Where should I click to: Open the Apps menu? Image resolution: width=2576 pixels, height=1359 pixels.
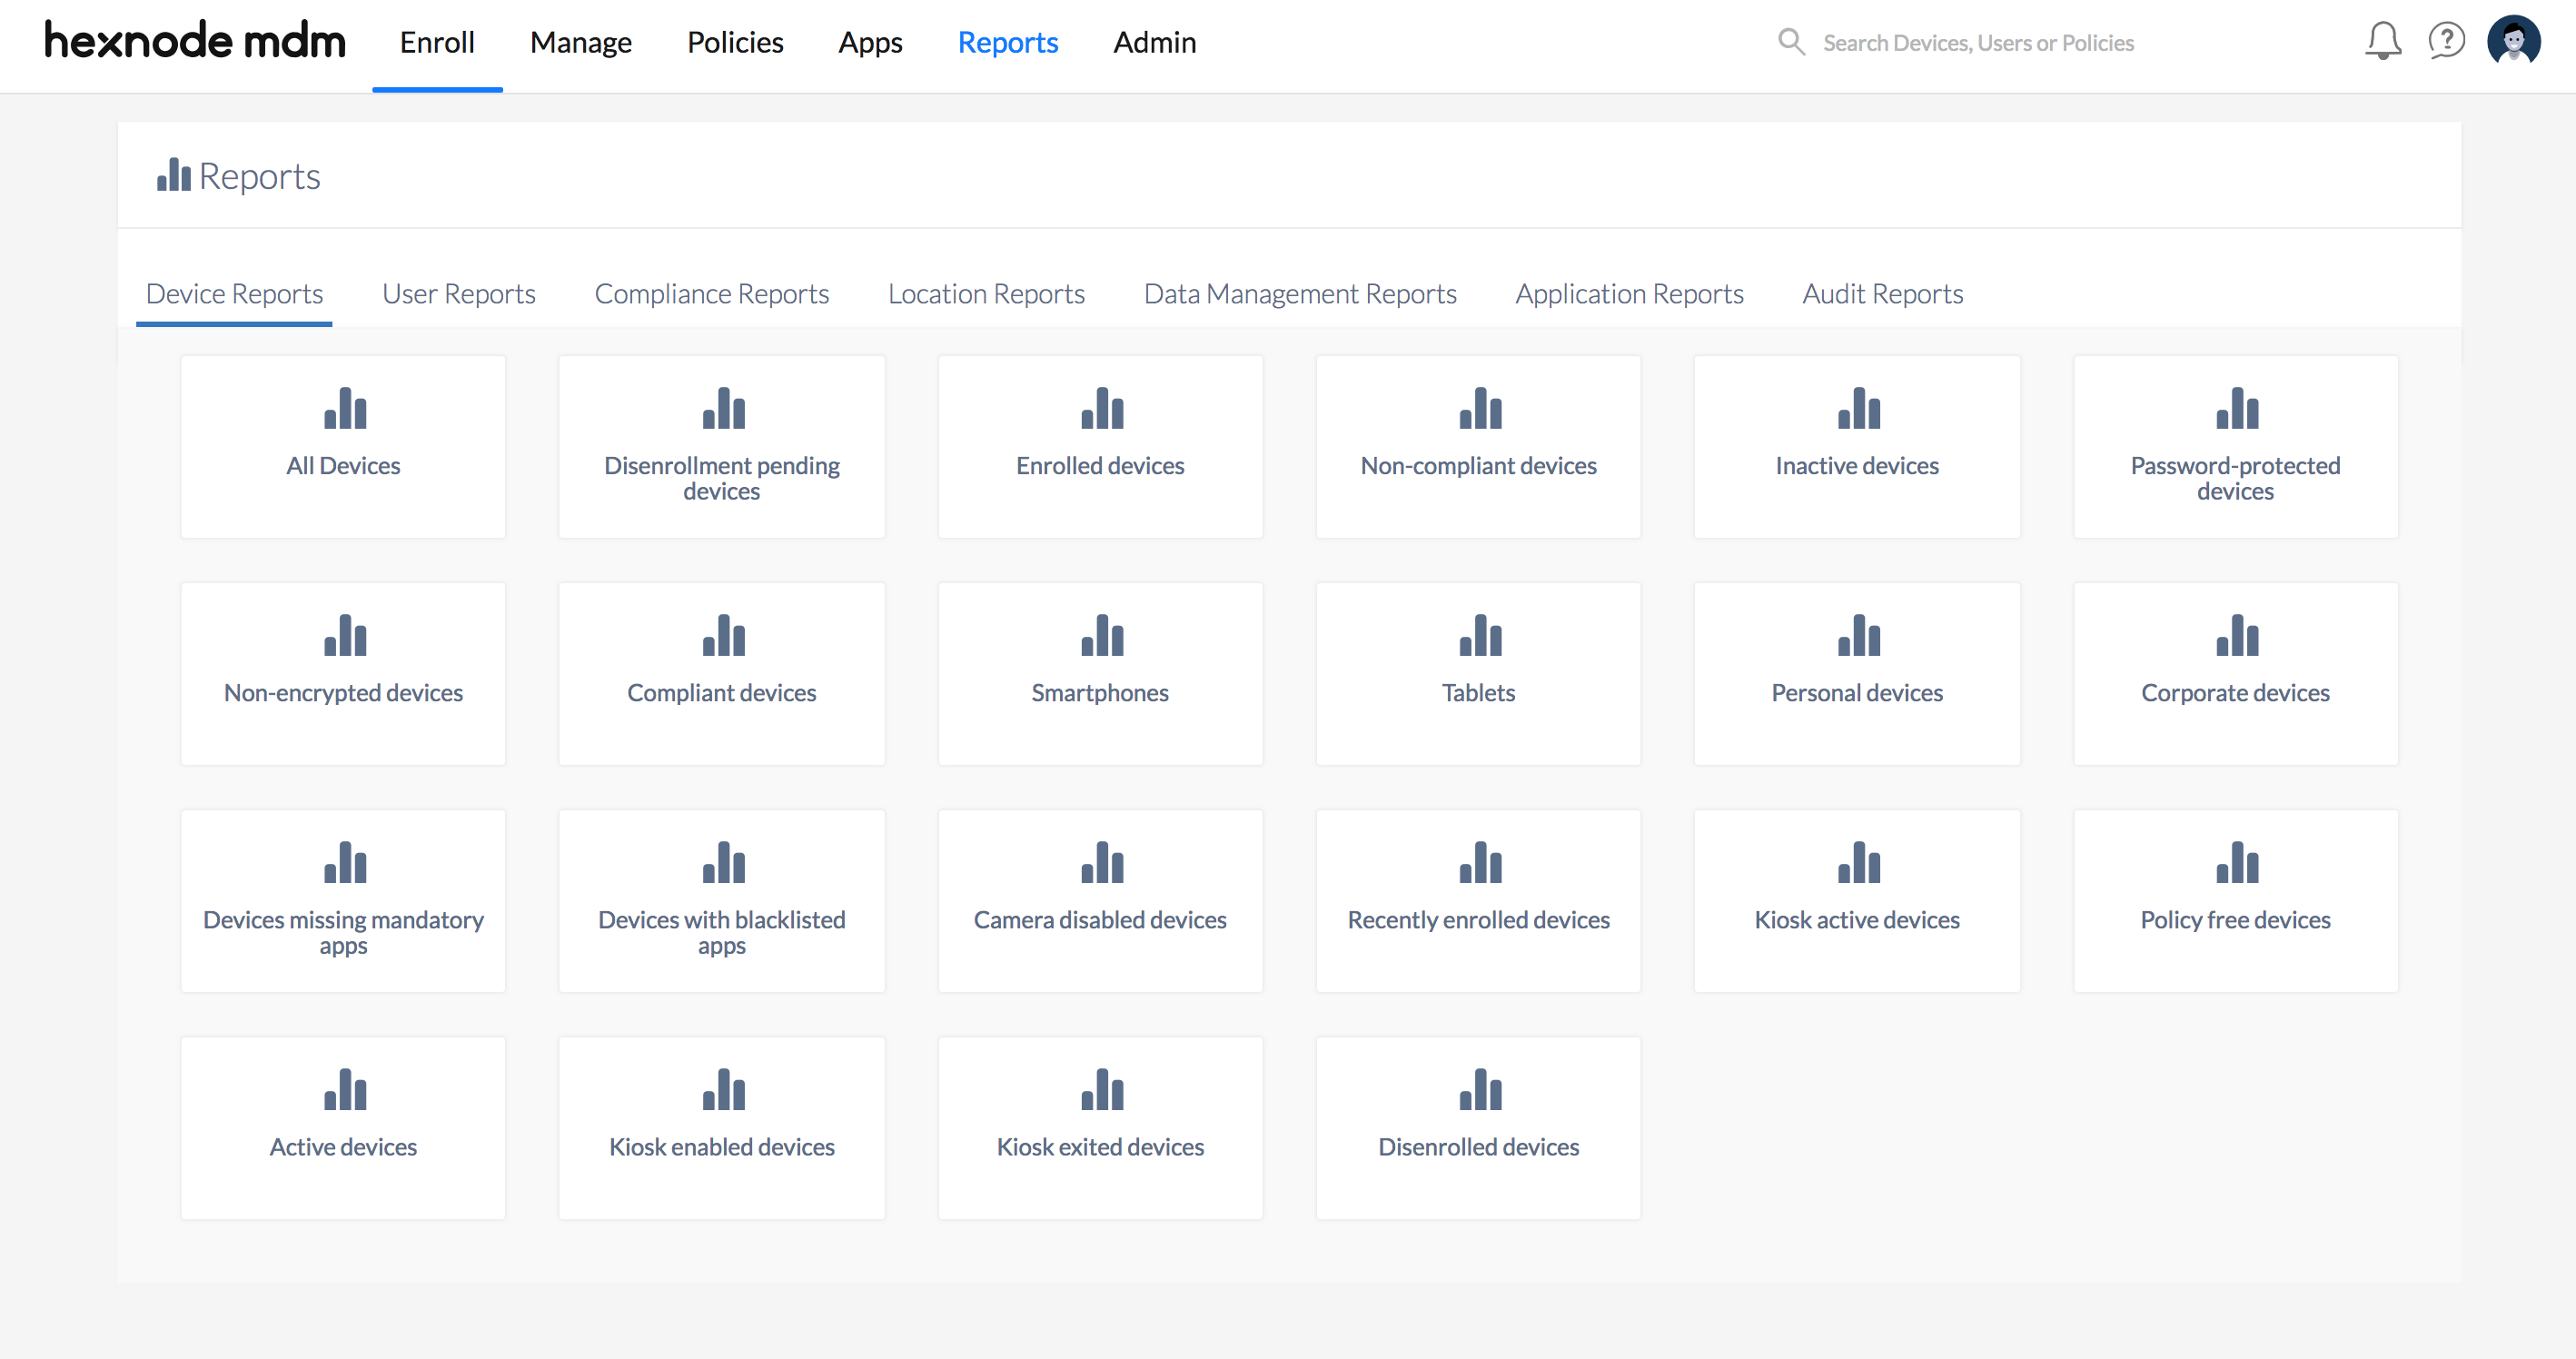point(870,43)
